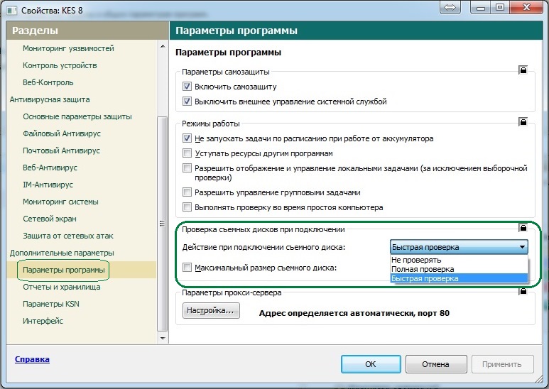Enable Выполнять проверку во время простоя компьютера
Screen dimensions: 549x389
pyautogui.click(x=187, y=207)
